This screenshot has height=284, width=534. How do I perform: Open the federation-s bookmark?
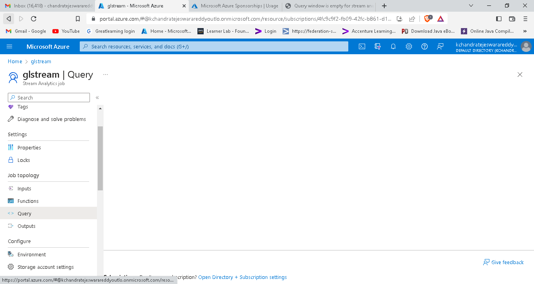309,31
